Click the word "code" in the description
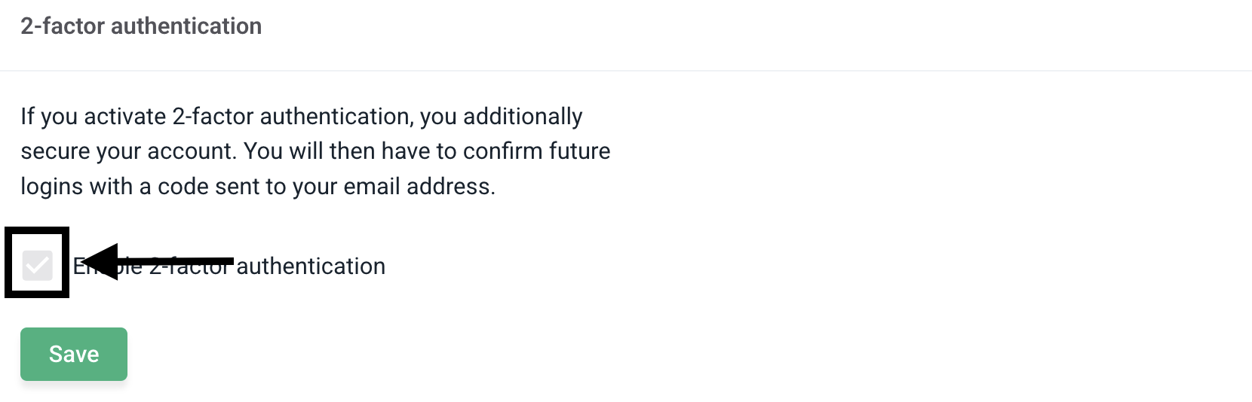Screen dimensions: 1252x402 pos(183,187)
